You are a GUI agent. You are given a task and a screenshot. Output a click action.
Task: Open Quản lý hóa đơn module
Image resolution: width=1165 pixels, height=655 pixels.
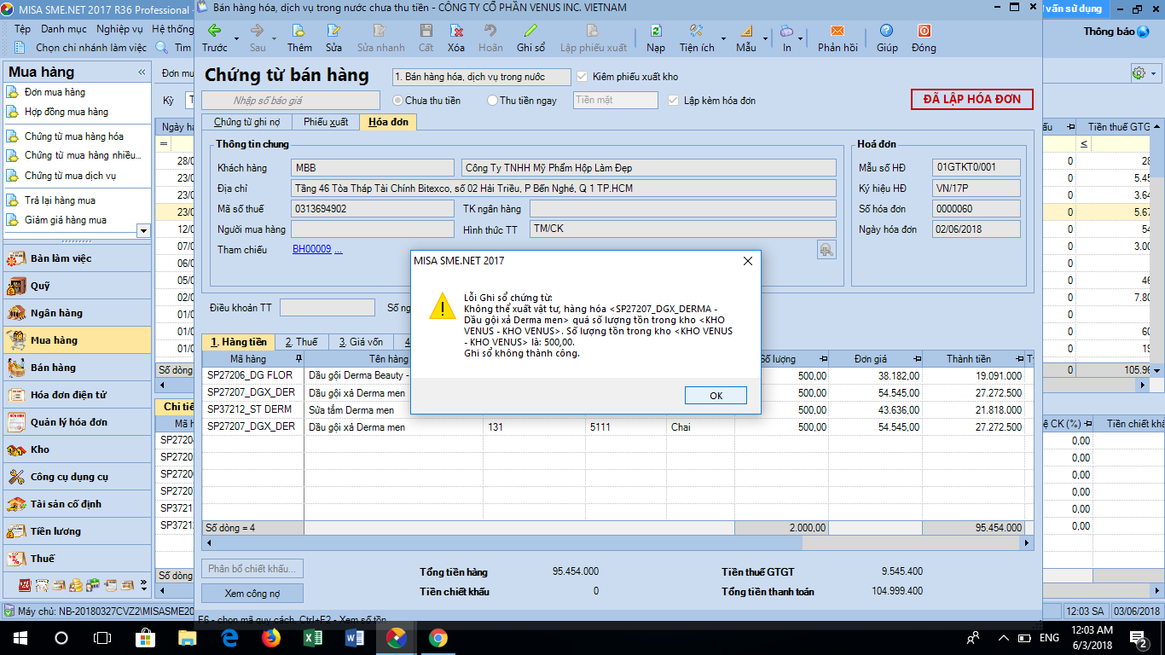[77, 422]
